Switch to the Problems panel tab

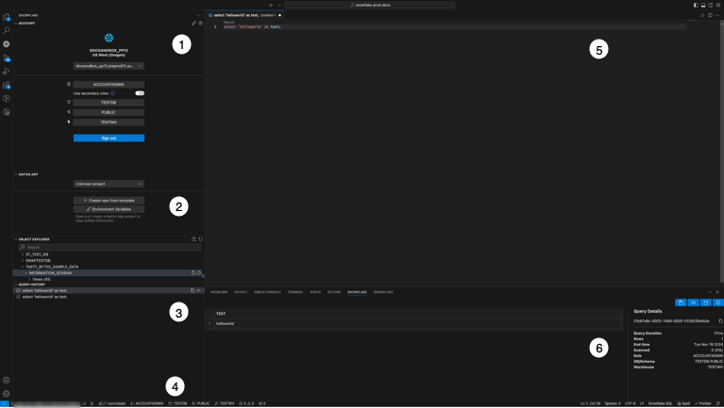(x=219, y=292)
